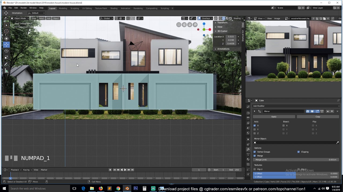Image resolution: width=343 pixels, height=192 pixels.
Task: Open the Object properties tab
Action: pyautogui.click(x=248, y=139)
